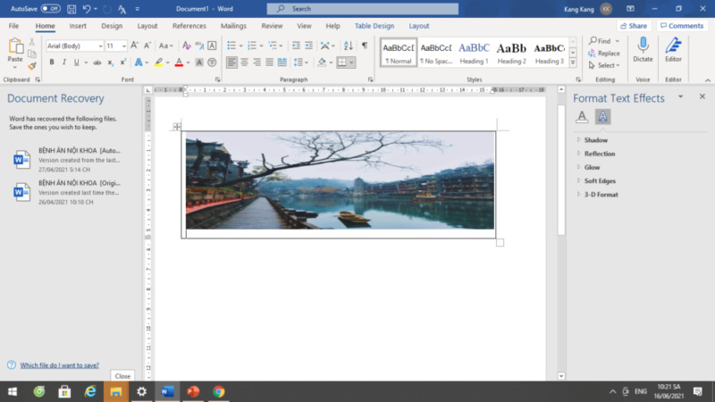The height and width of the screenshot is (402, 715).
Task: Open the References tab
Action: pyautogui.click(x=189, y=26)
